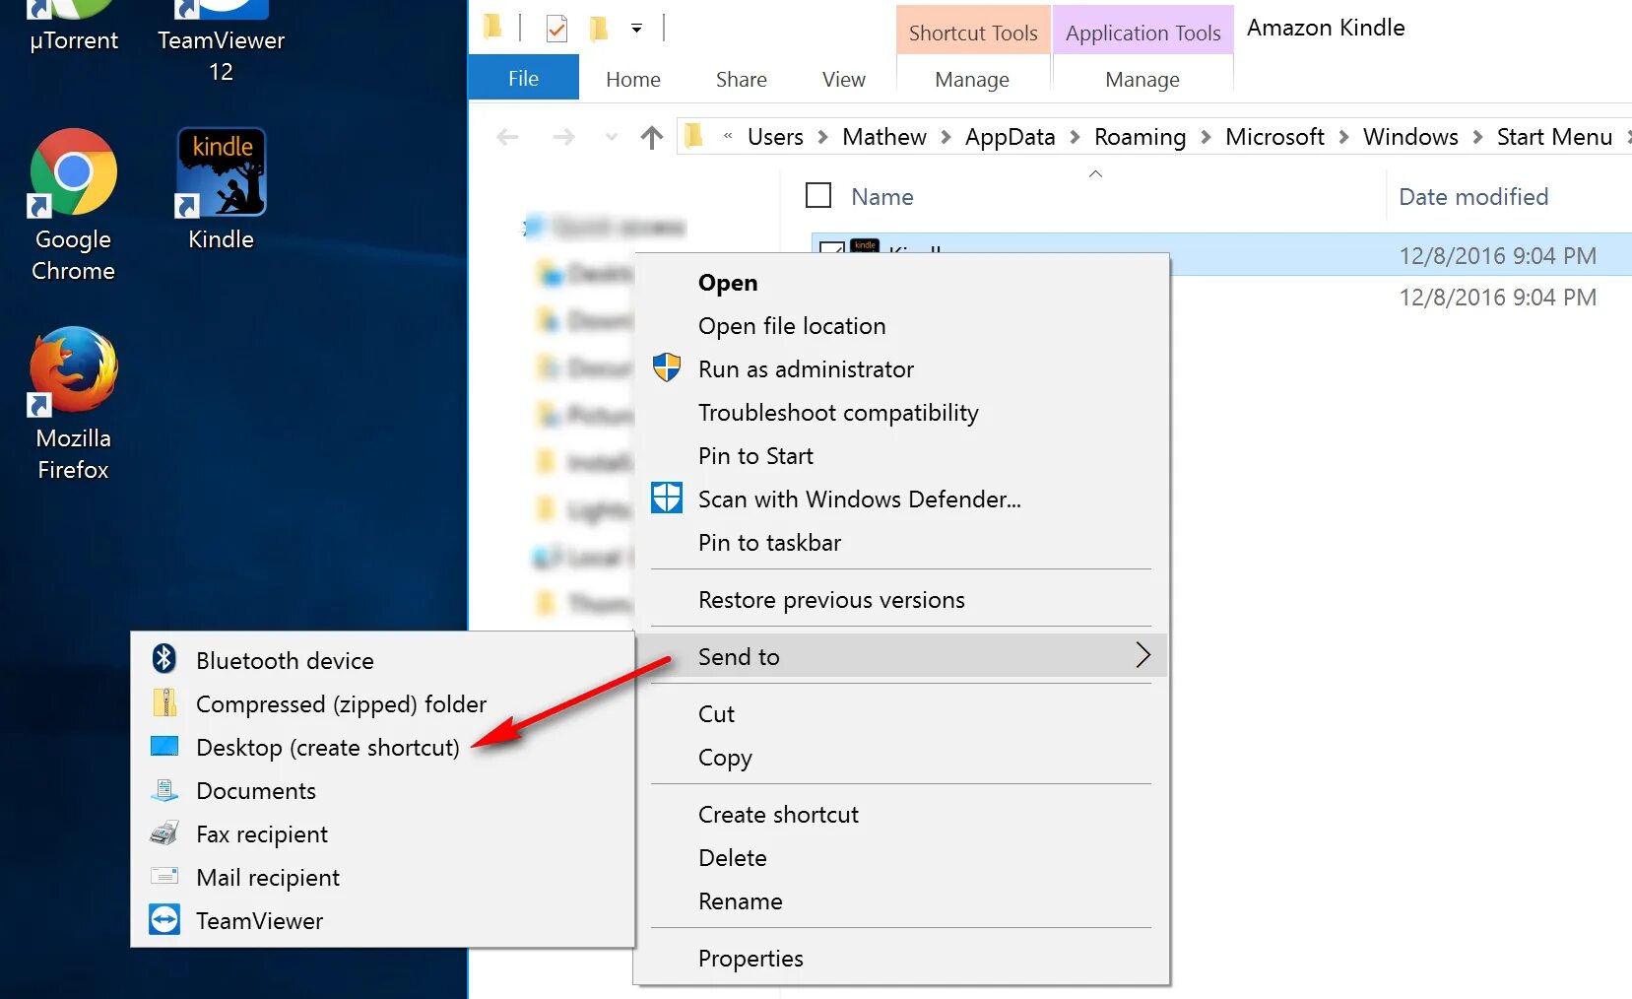The width and height of the screenshot is (1632, 999).
Task: Switch to the Share ribbon tab
Action: point(742,79)
